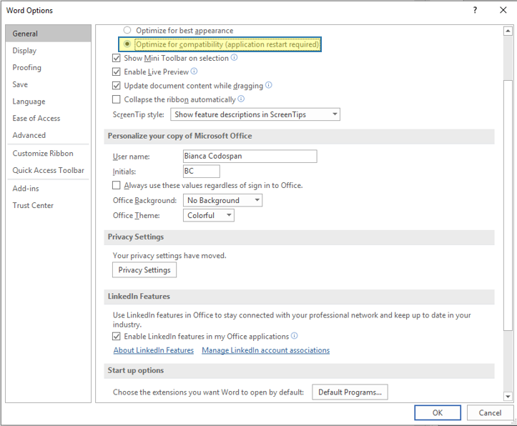Click info icon next to Enable Live Preview

pos(195,71)
